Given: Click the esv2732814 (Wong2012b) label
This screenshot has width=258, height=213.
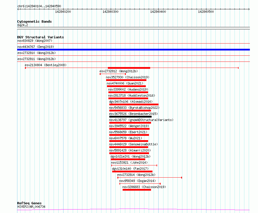Looking at the screenshot, I should tap(136, 175).
